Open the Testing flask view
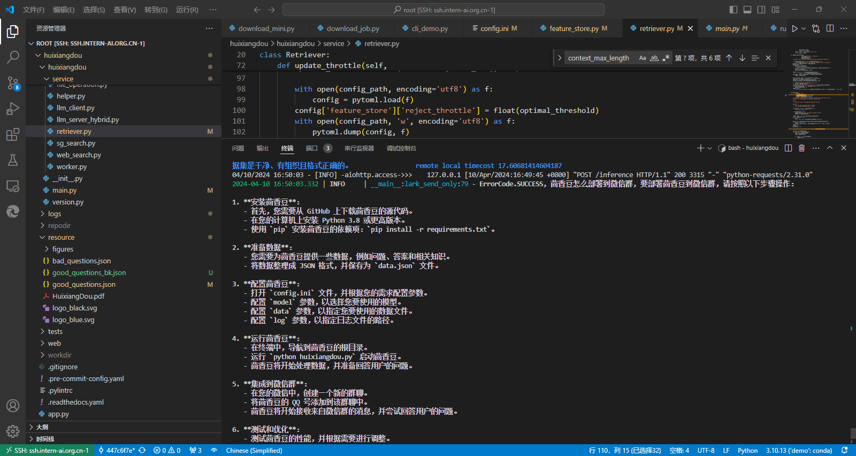This screenshot has height=456, width=856. [x=13, y=160]
